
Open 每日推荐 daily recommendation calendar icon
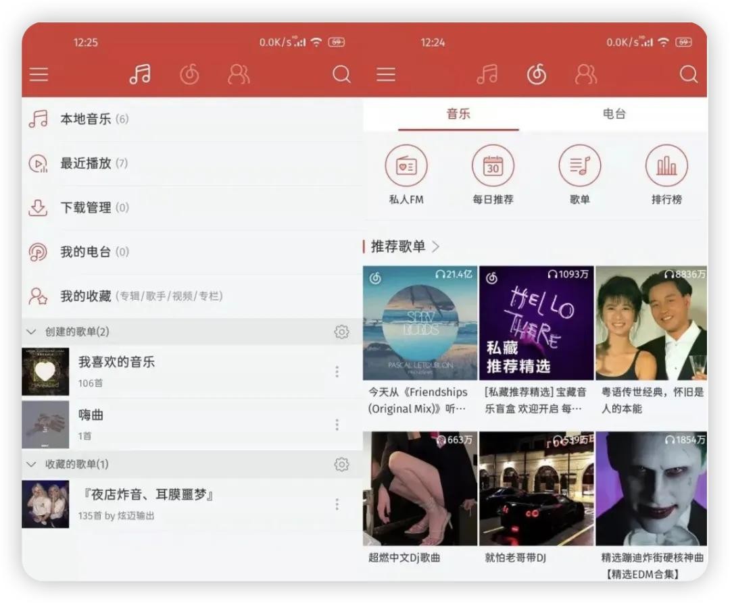tap(493, 166)
